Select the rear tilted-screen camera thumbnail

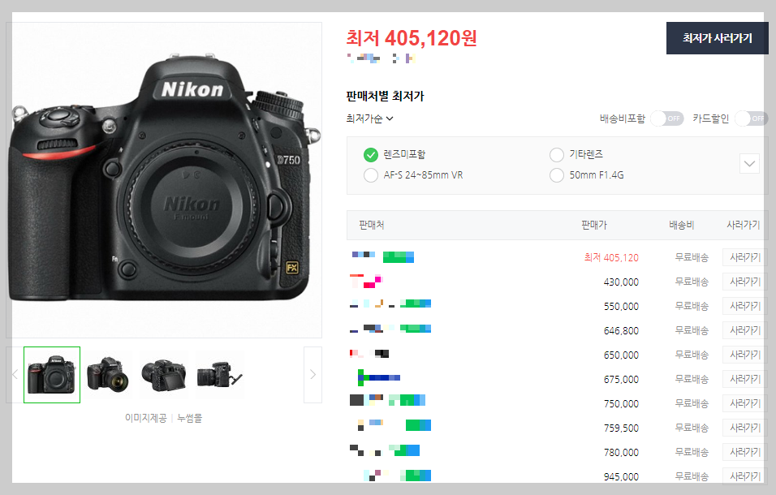coord(164,375)
